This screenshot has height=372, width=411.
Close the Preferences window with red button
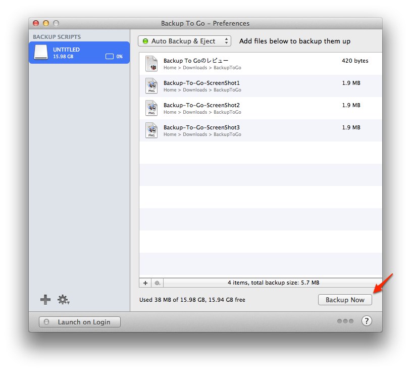pos(36,23)
